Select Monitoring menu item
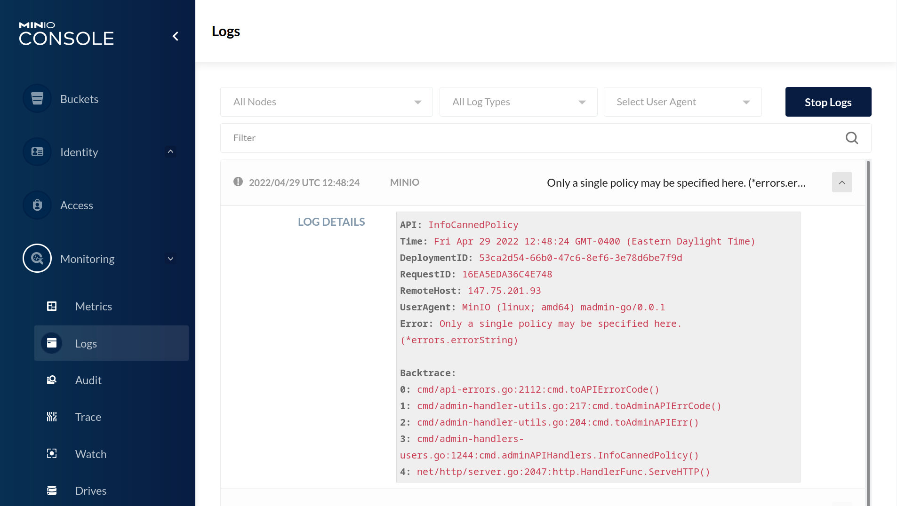Viewport: 897px width, 506px height. (x=88, y=259)
